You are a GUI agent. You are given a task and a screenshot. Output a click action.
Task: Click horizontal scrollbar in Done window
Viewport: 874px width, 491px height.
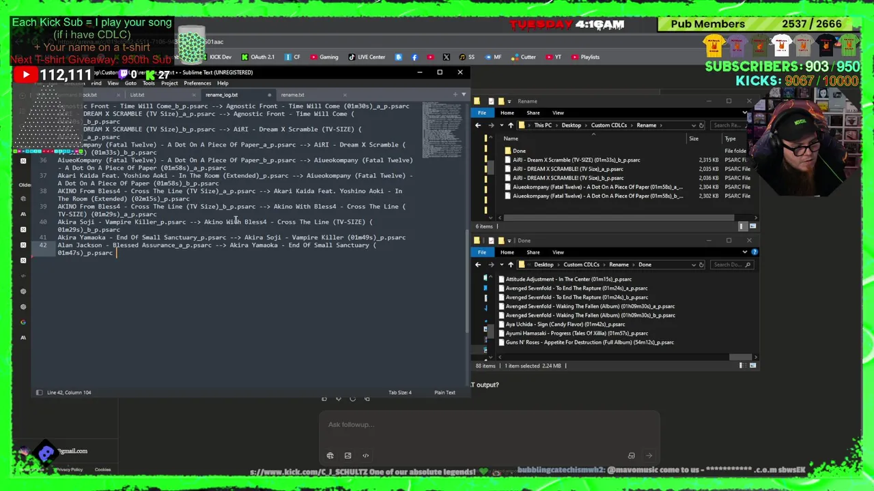[739, 357]
